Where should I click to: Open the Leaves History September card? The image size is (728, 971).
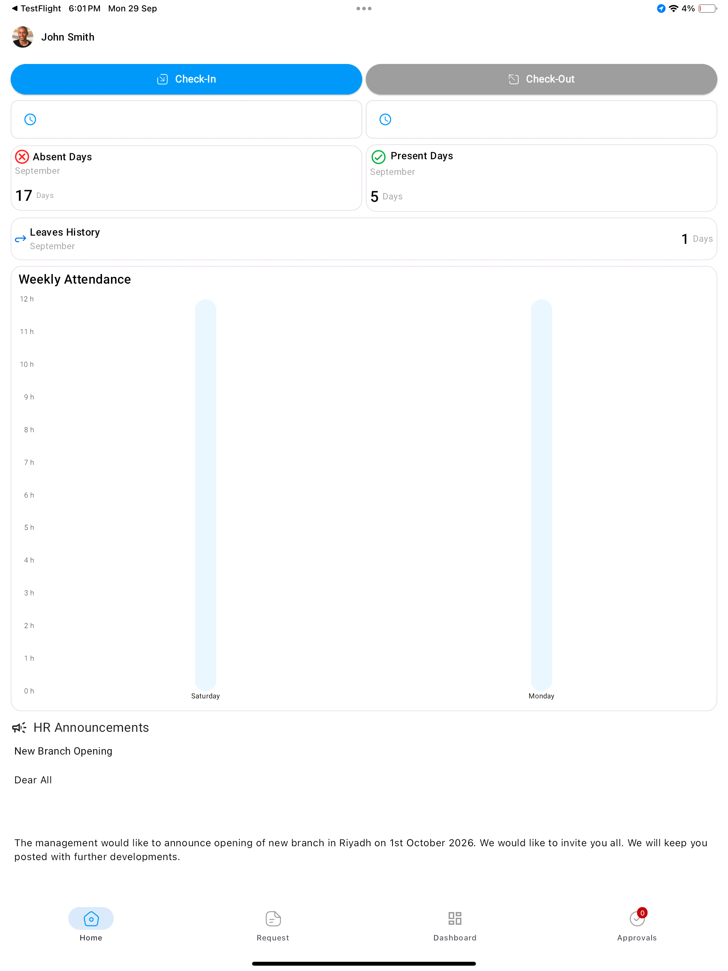(364, 239)
